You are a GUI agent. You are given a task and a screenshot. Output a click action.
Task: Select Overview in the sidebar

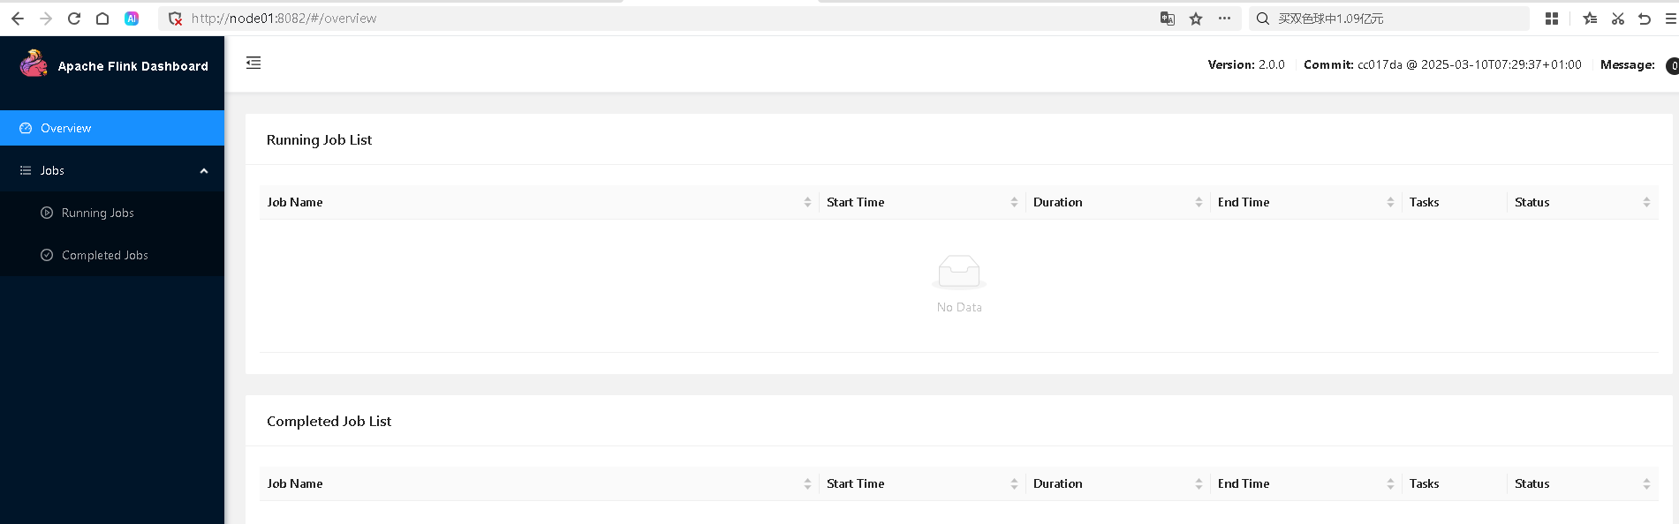[x=66, y=128]
